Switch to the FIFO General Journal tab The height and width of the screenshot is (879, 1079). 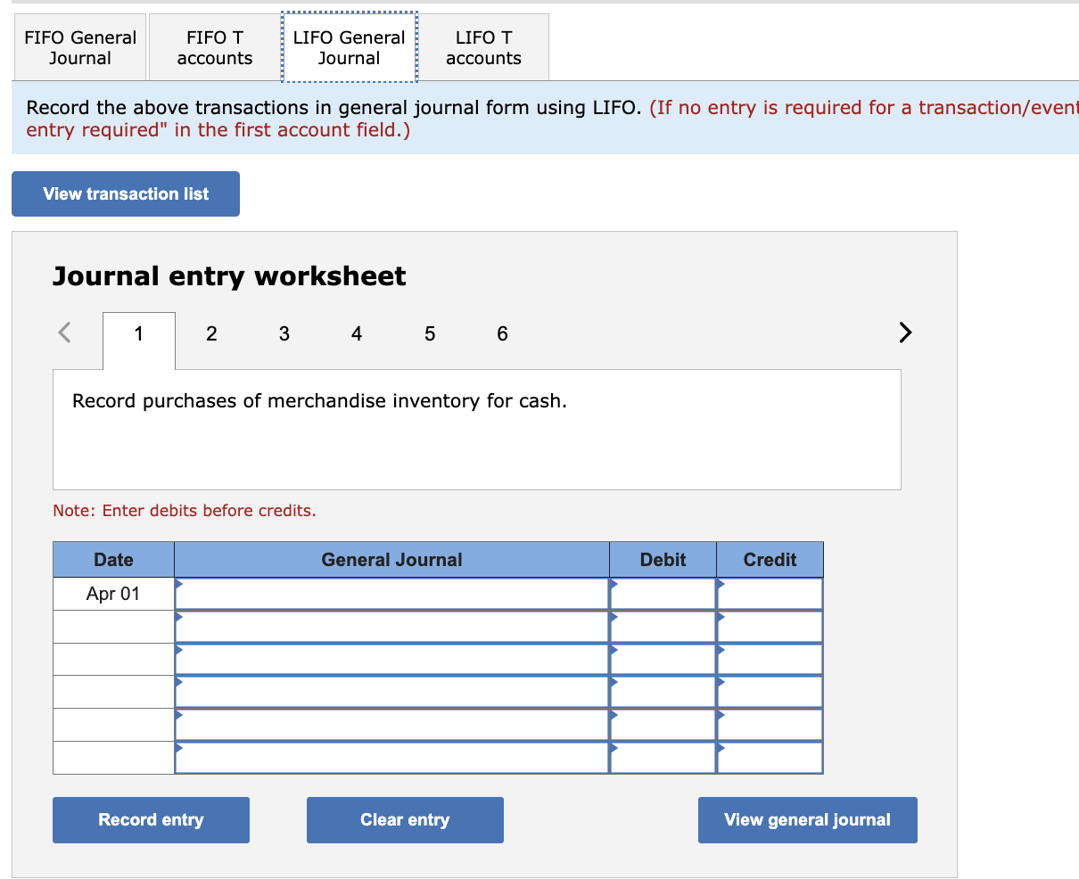(x=79, y=47)
